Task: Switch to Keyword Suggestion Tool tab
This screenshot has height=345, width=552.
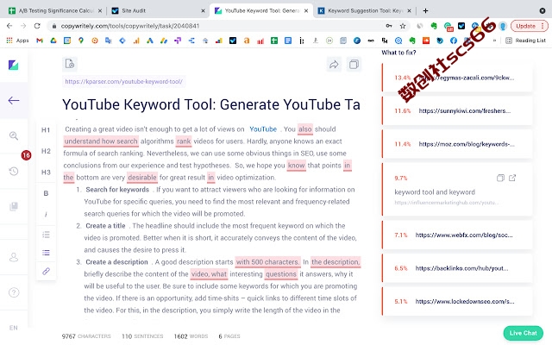Action: pos(364,11)
